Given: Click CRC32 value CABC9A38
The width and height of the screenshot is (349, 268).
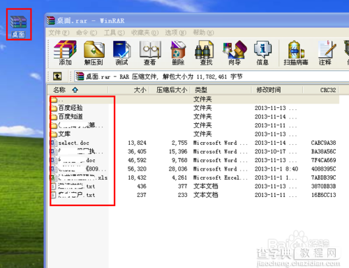Looking at the screenshot, I should [323, 143].
